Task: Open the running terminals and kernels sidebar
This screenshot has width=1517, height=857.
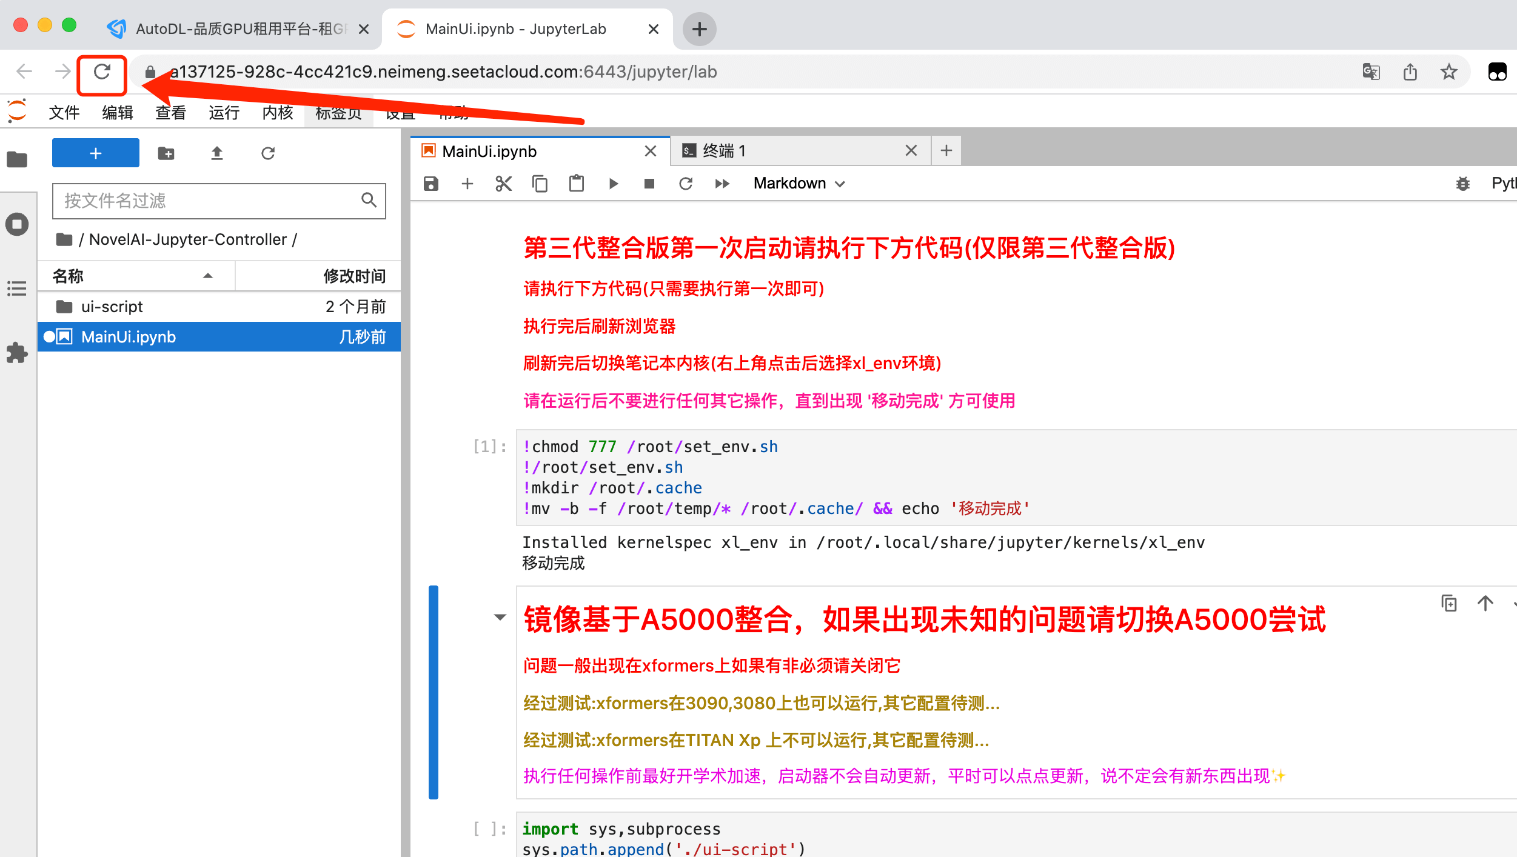Action: (x=17, y=224)
